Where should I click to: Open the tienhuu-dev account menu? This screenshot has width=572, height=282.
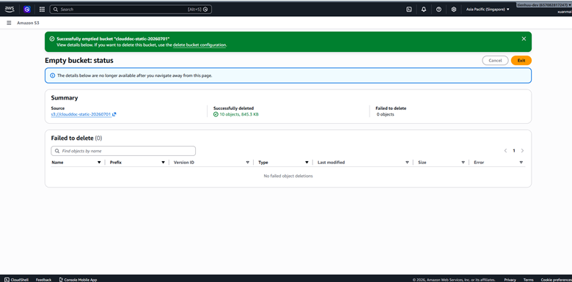click(x=543, y=5)
